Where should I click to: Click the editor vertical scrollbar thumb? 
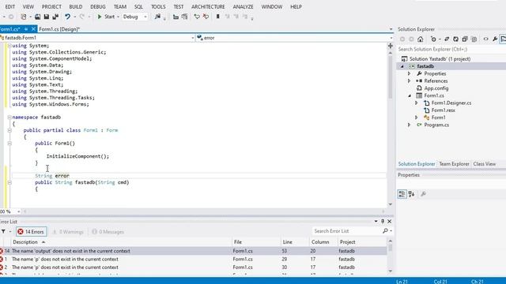point(390,77)
